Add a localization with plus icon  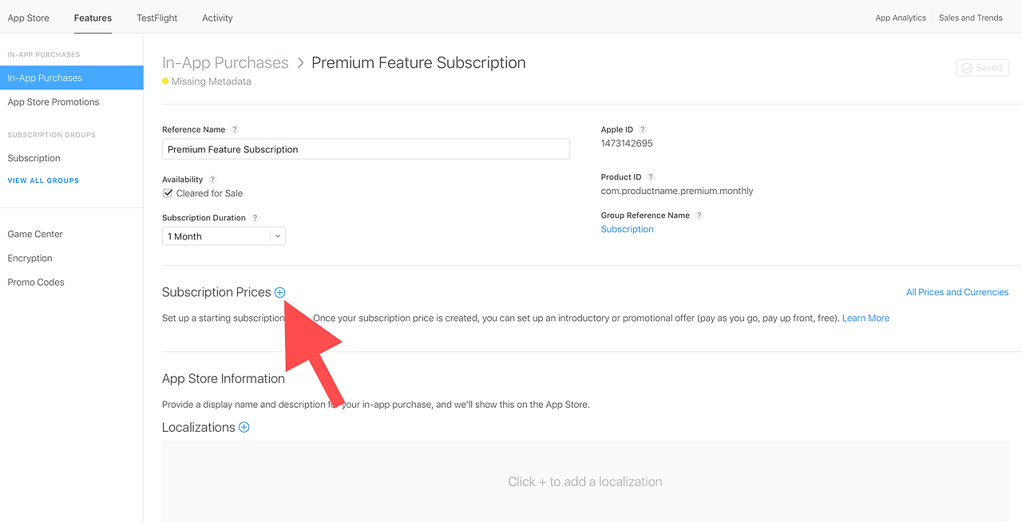click(x=244, y=427)
